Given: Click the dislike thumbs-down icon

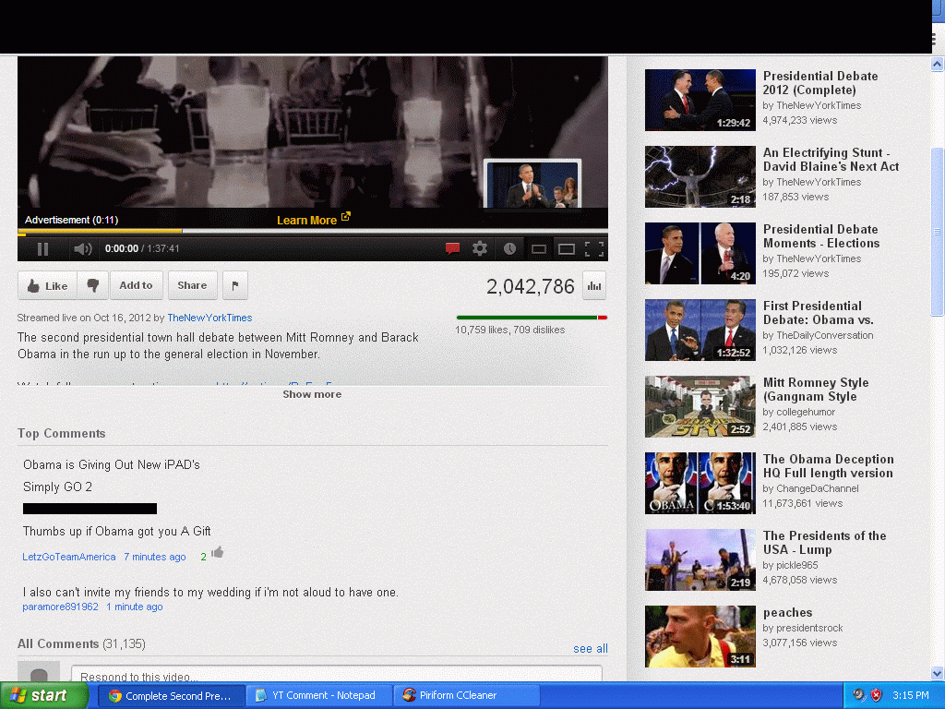Looking at the screenshot, I should [x=93, y=286].
